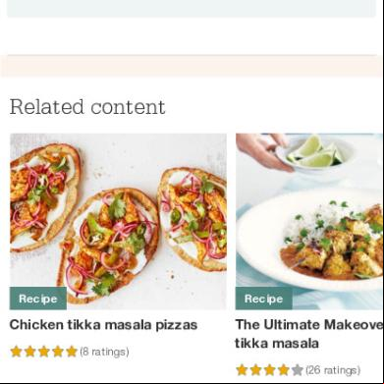Click Recipe badge on the pizzas image
The width and height of the screenshot is (384, 384).
[x=38, y=299]
